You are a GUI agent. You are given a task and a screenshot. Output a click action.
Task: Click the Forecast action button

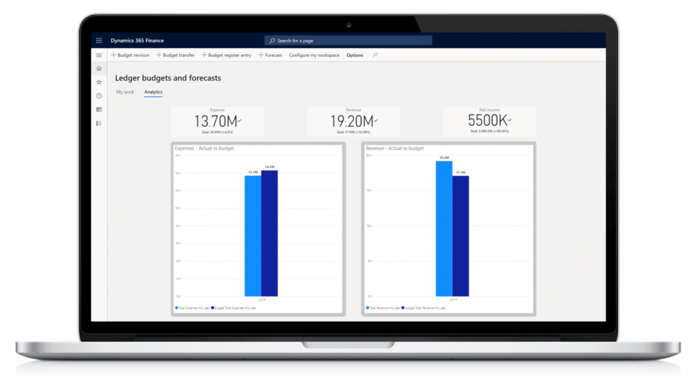click(x=270, y=55)
